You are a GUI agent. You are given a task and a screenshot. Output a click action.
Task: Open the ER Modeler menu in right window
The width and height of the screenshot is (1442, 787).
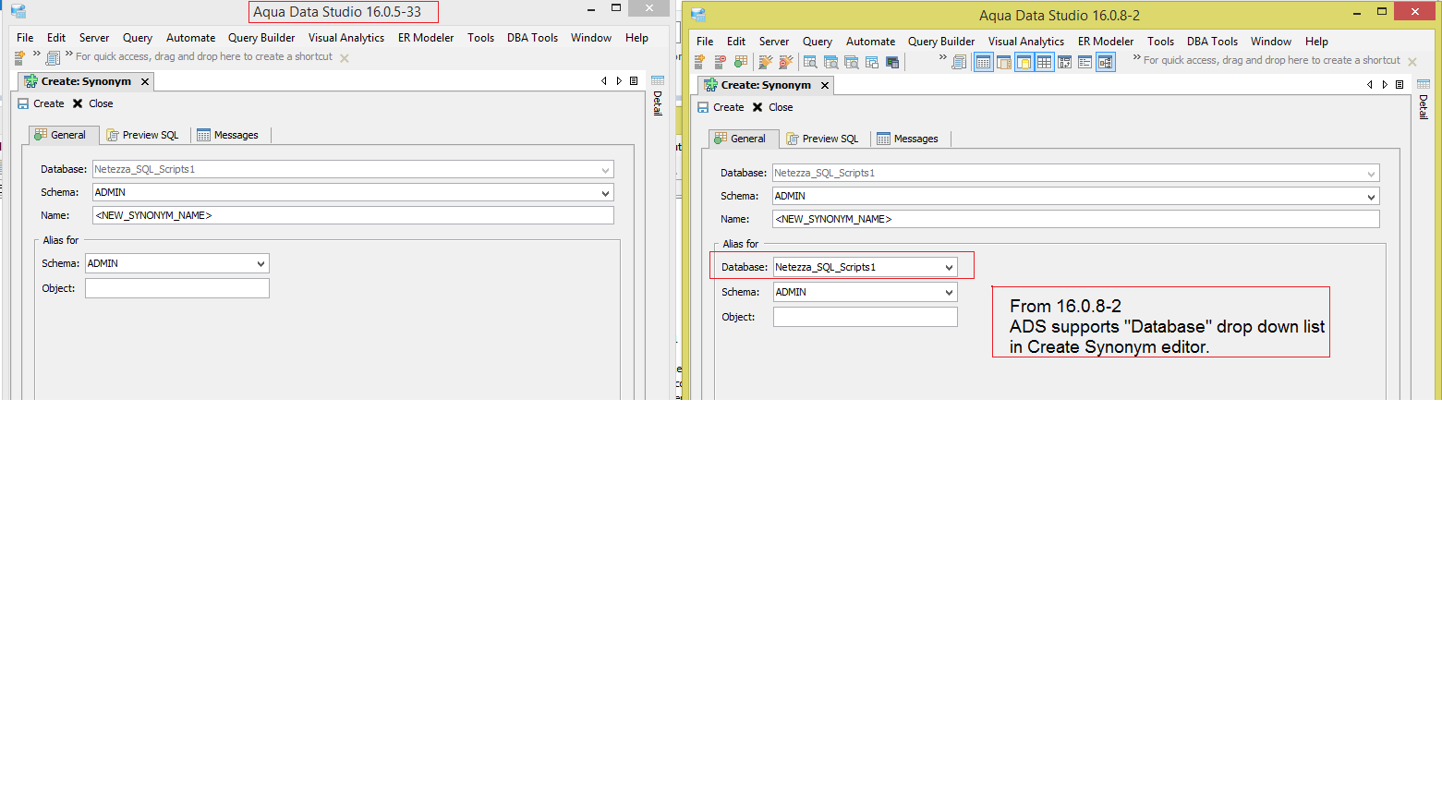point(1106,42)
